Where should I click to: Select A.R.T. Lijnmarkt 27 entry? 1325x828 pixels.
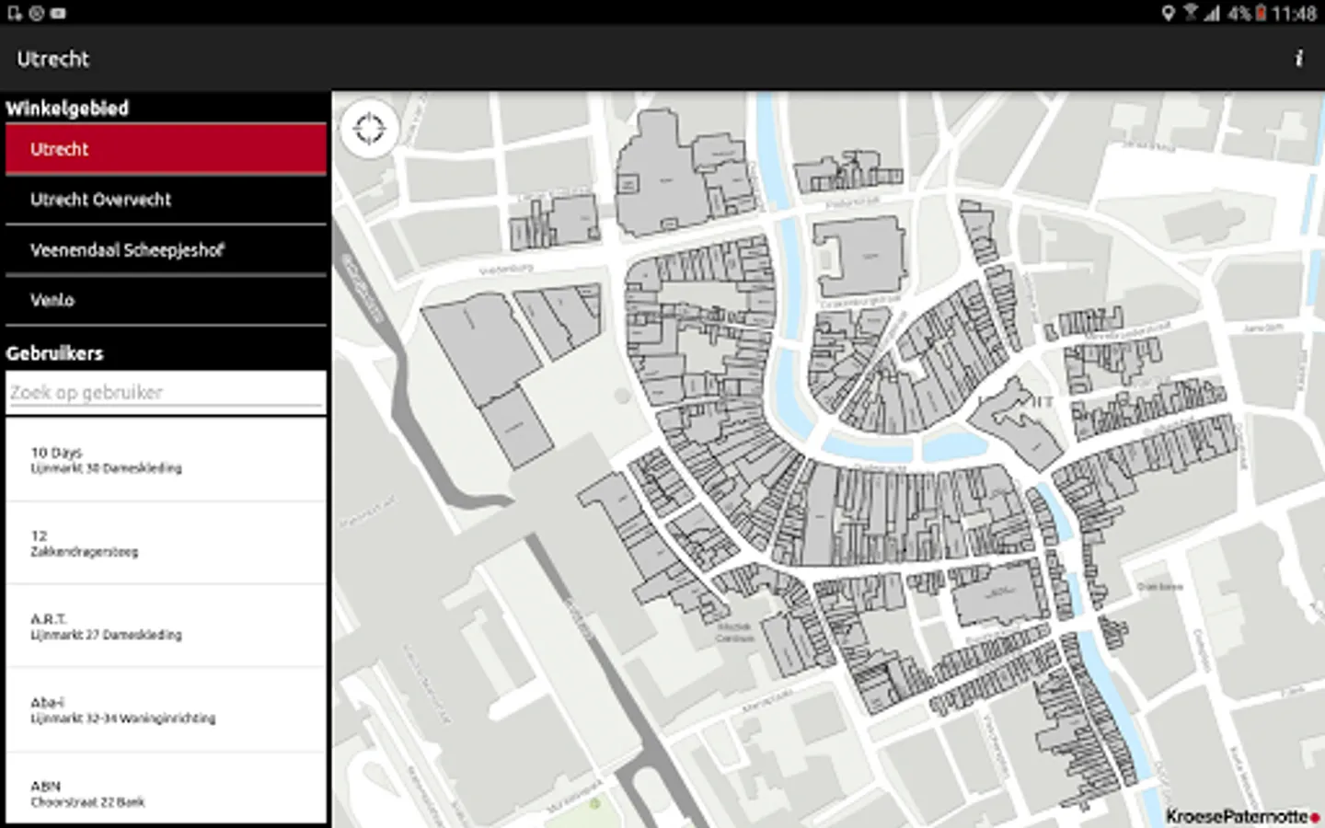pos(166,627)
